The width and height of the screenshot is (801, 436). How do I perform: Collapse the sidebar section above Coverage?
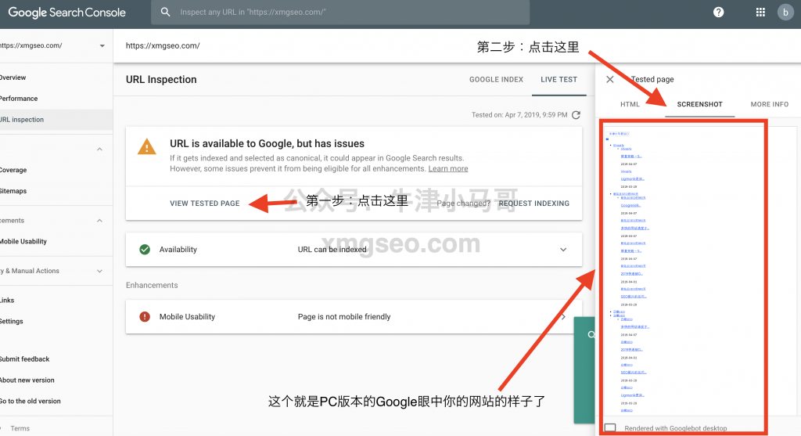[x=99, y=150]
